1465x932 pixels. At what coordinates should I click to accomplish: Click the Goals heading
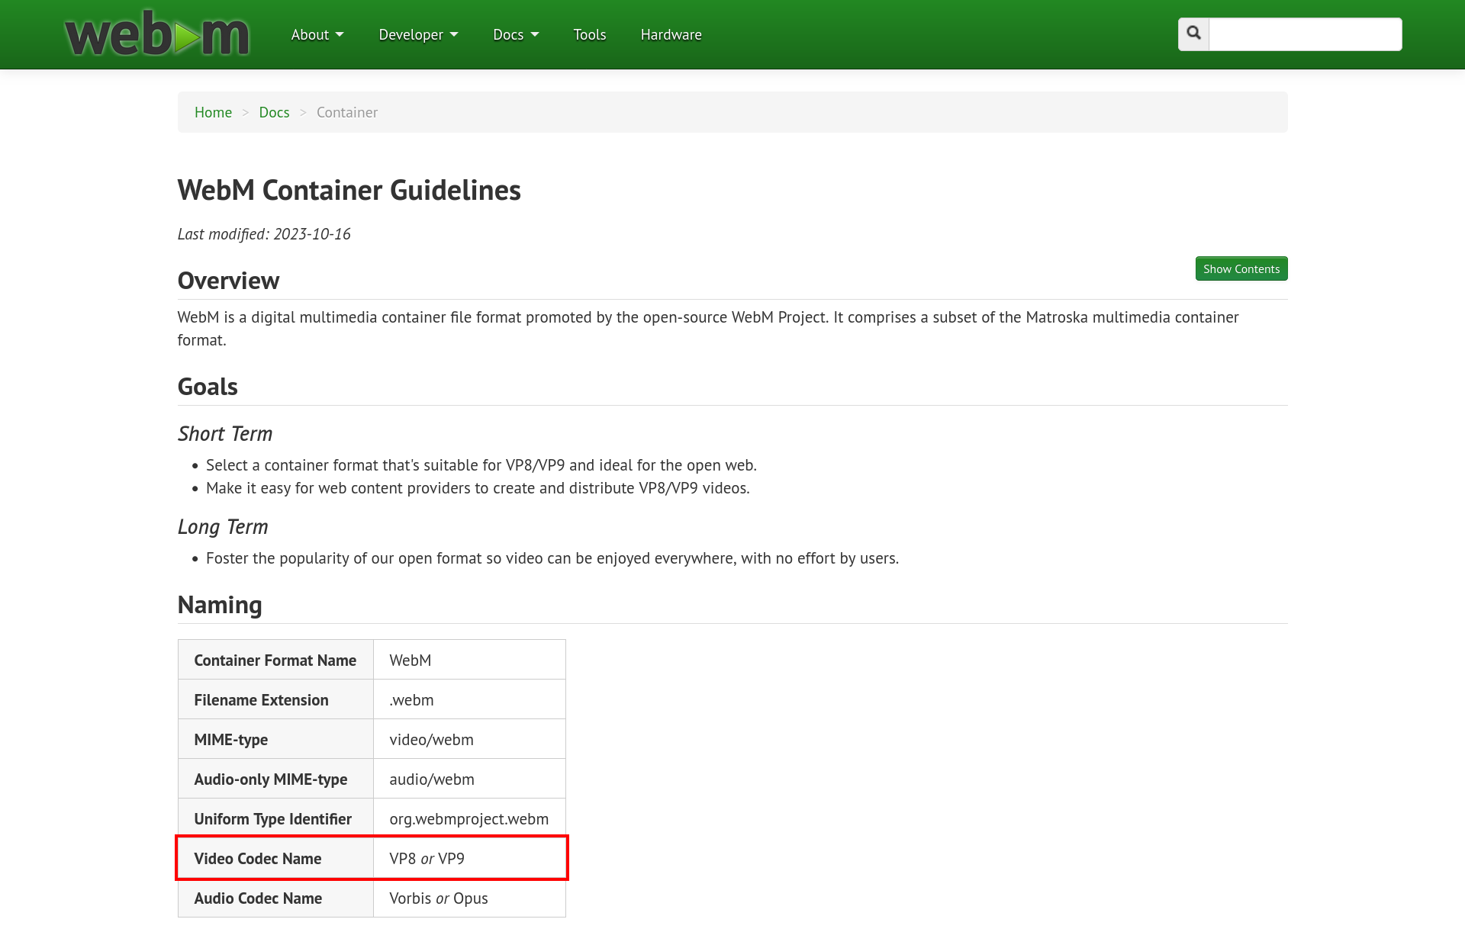[208, 387]
